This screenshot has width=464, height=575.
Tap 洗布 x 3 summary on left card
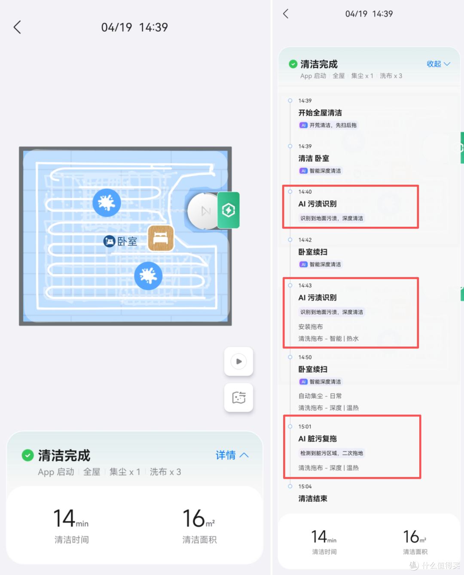pos(165,472)
